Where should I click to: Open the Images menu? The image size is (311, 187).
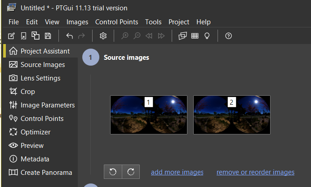point(77,22)
